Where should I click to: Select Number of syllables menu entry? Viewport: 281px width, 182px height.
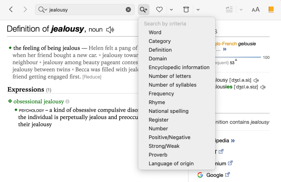pyautogui.click(x=172, y=85)
